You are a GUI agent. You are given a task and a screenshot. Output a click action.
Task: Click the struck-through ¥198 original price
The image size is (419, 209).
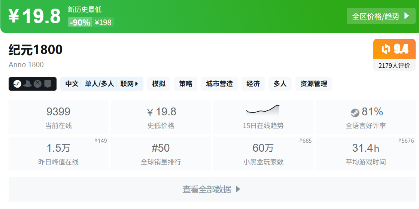click(x=103, y=22)
